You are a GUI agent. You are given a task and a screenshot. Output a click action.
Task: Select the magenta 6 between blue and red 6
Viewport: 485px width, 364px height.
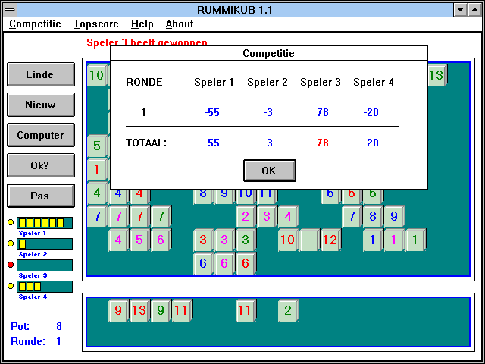pyautogui.click(x=225, y=263)
